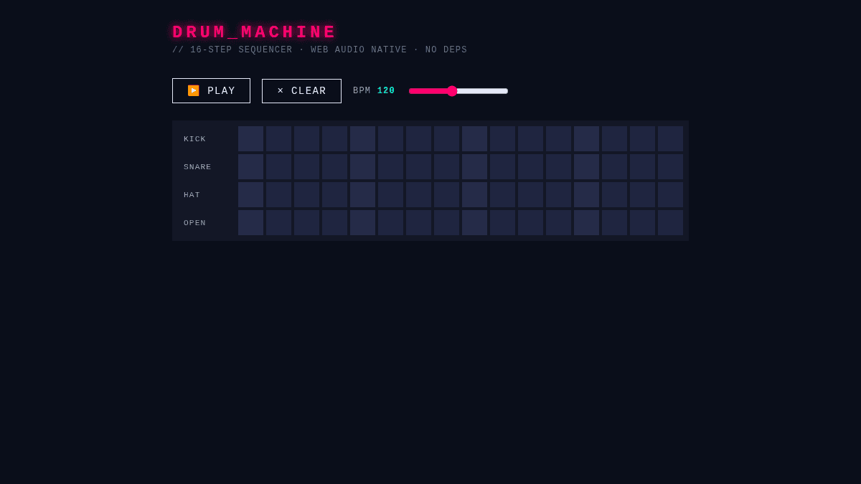
Task: Toggle SNARE step 8
Action: coord(446,166)
